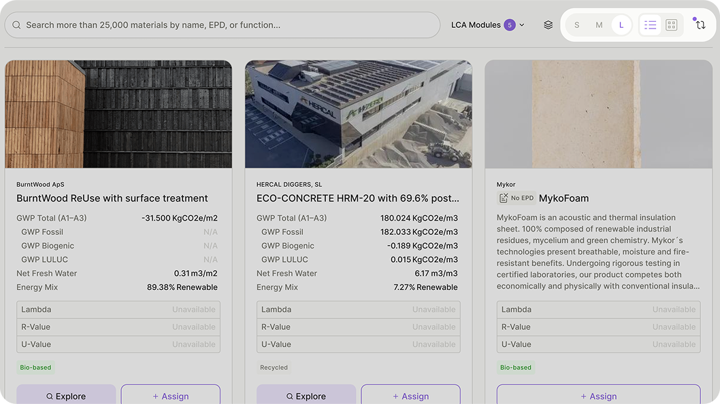The width and height of the screenshot is (720, 404).
Task: Click the No EPD document icon
Action: pos(504,198)
